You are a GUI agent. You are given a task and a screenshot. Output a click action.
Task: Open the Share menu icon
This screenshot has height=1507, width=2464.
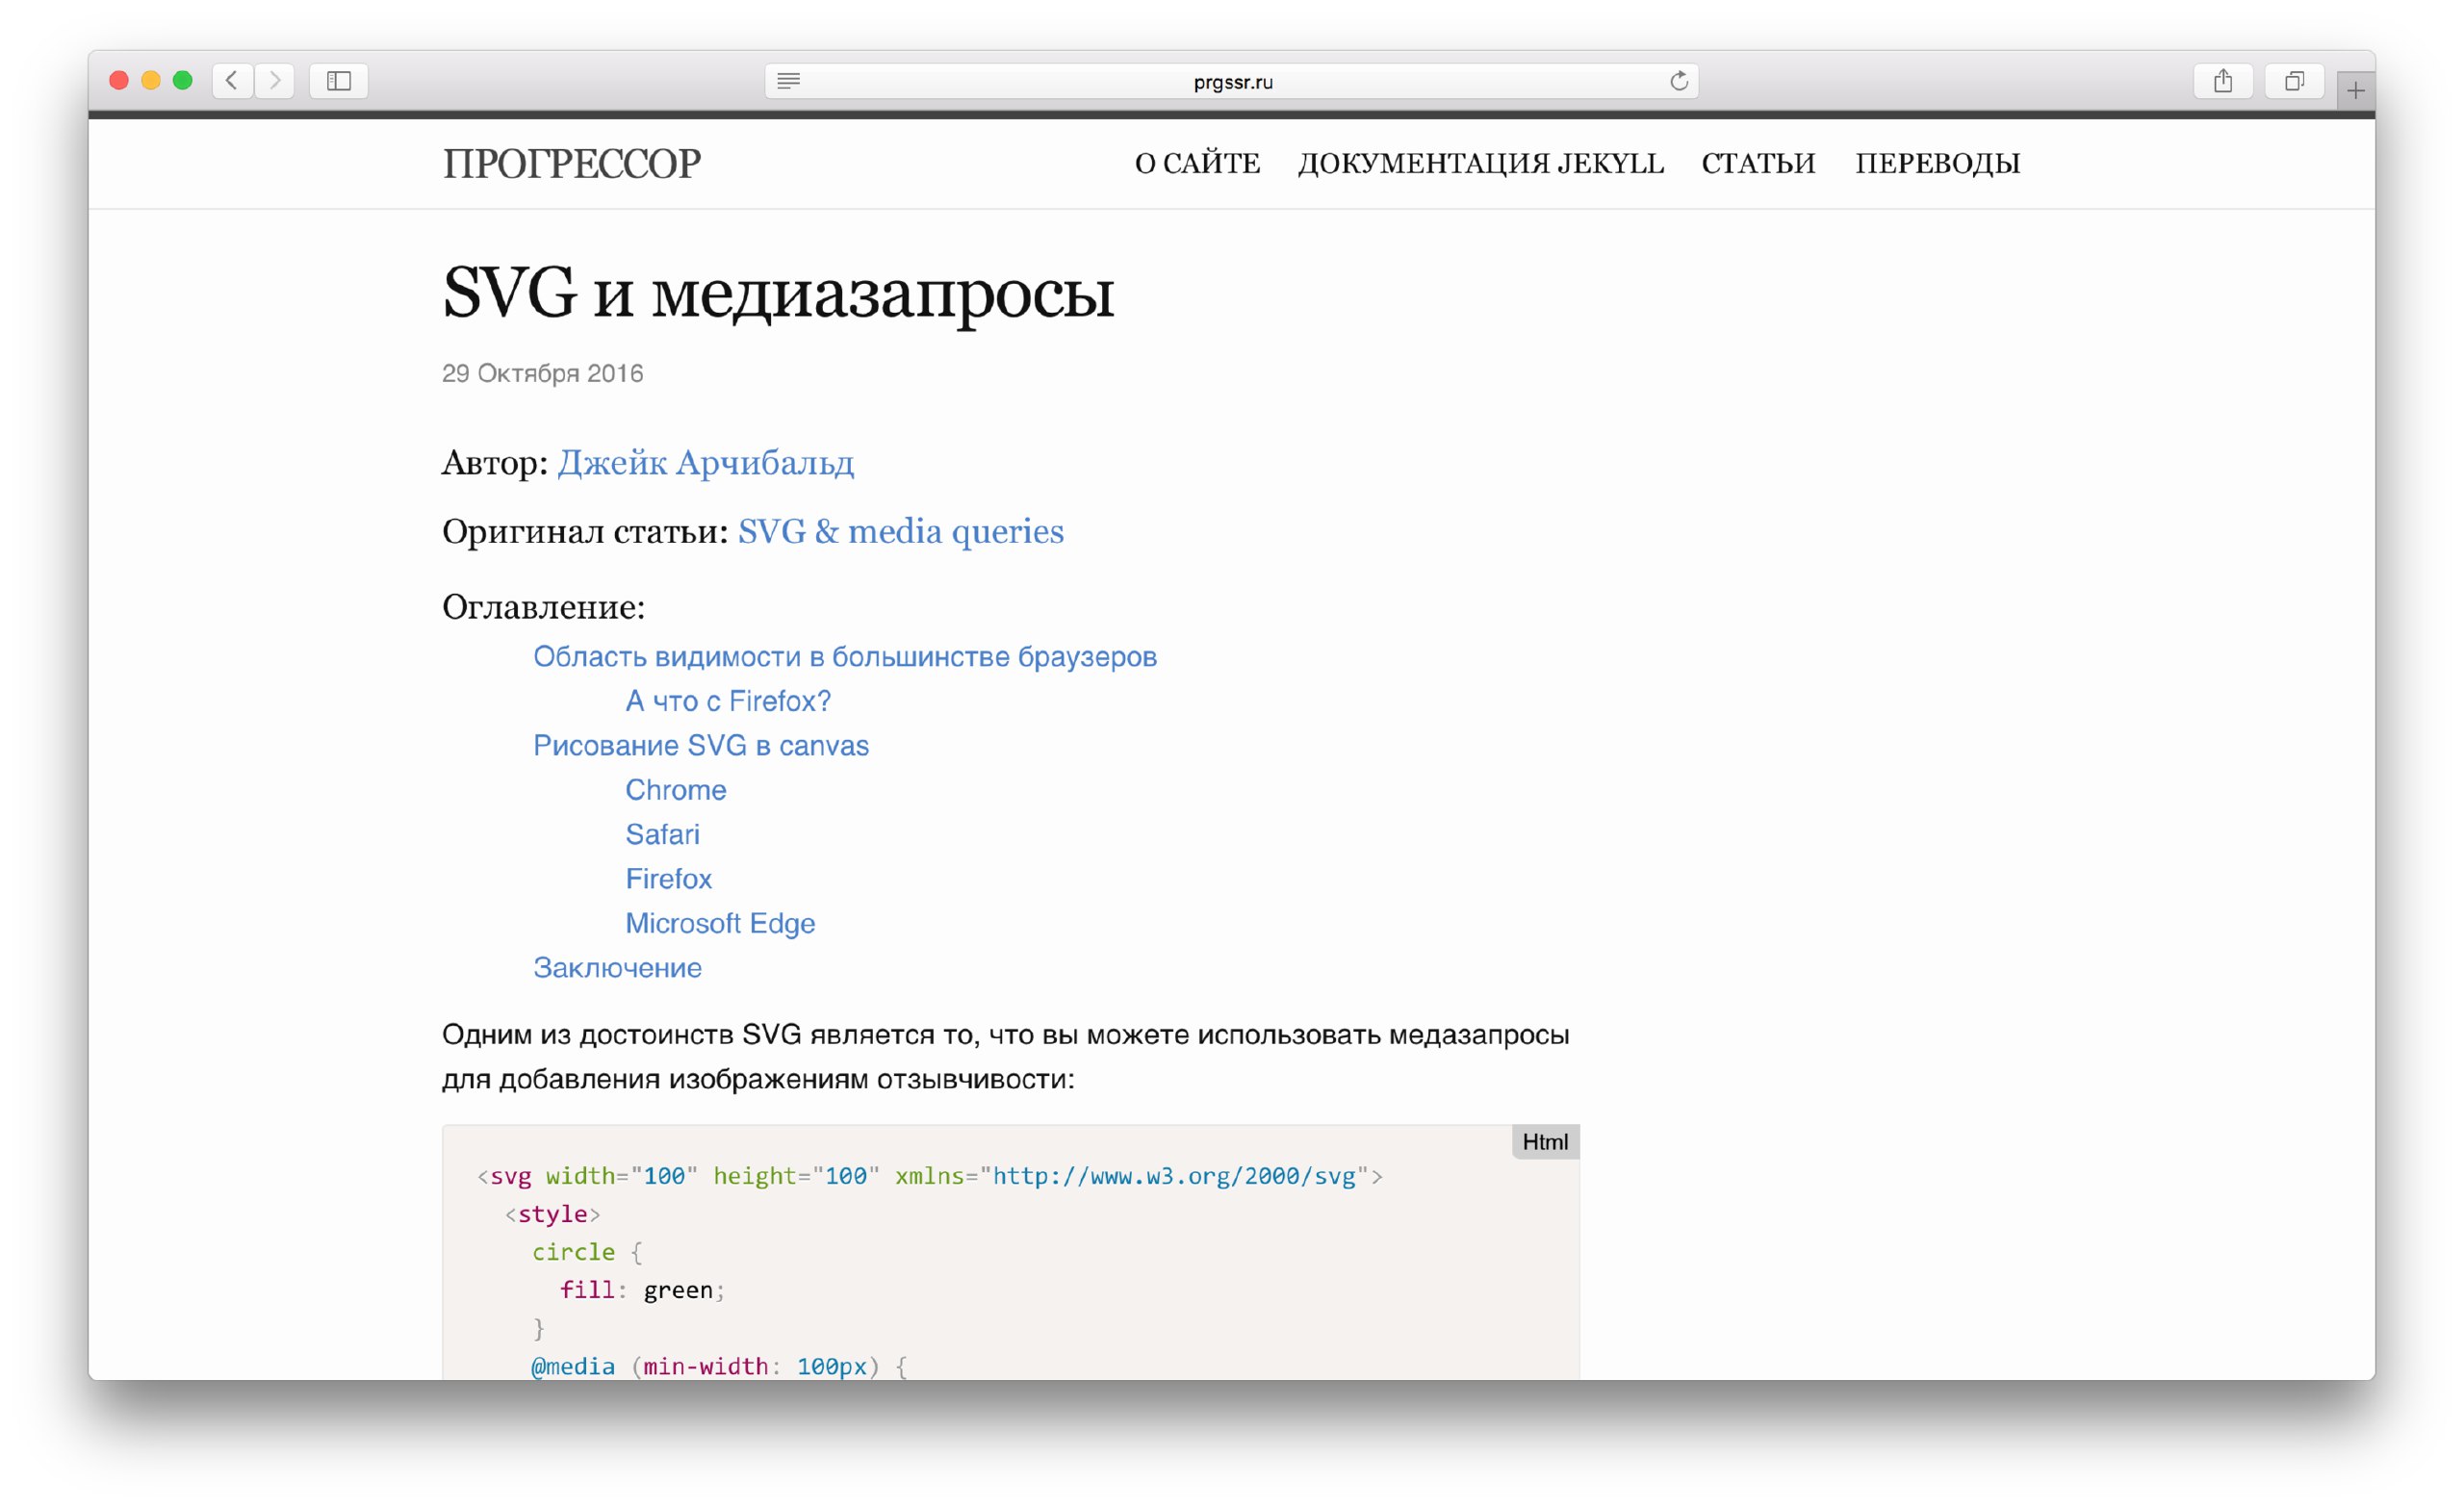(x=2223, y=81)
